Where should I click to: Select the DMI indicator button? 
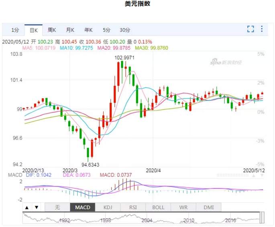tap(209, 207)
